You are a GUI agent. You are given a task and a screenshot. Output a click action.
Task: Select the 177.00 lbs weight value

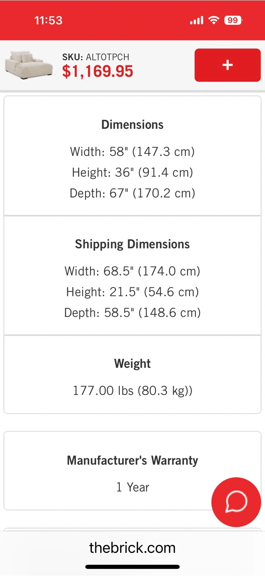[132, 390]
